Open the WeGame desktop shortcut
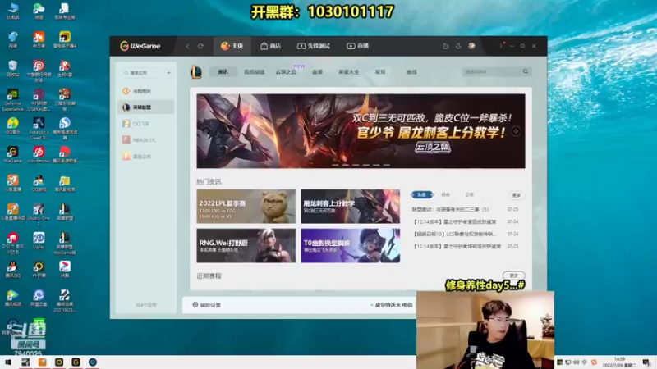Image resolution: width=657 pixels, height=369 pixels. coord(12,155)
